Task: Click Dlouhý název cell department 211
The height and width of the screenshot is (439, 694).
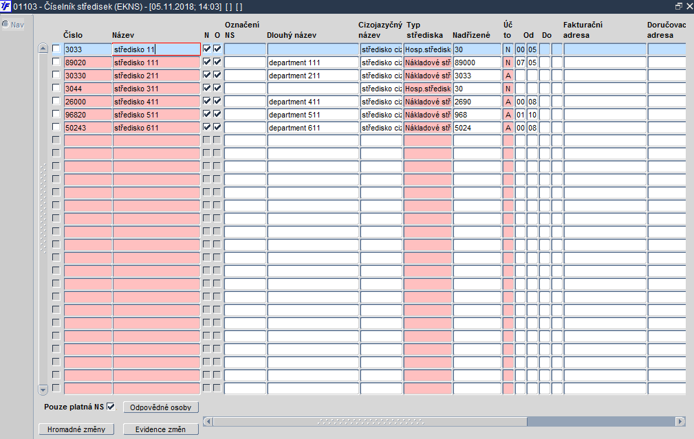Action: (x=313, y=76)
